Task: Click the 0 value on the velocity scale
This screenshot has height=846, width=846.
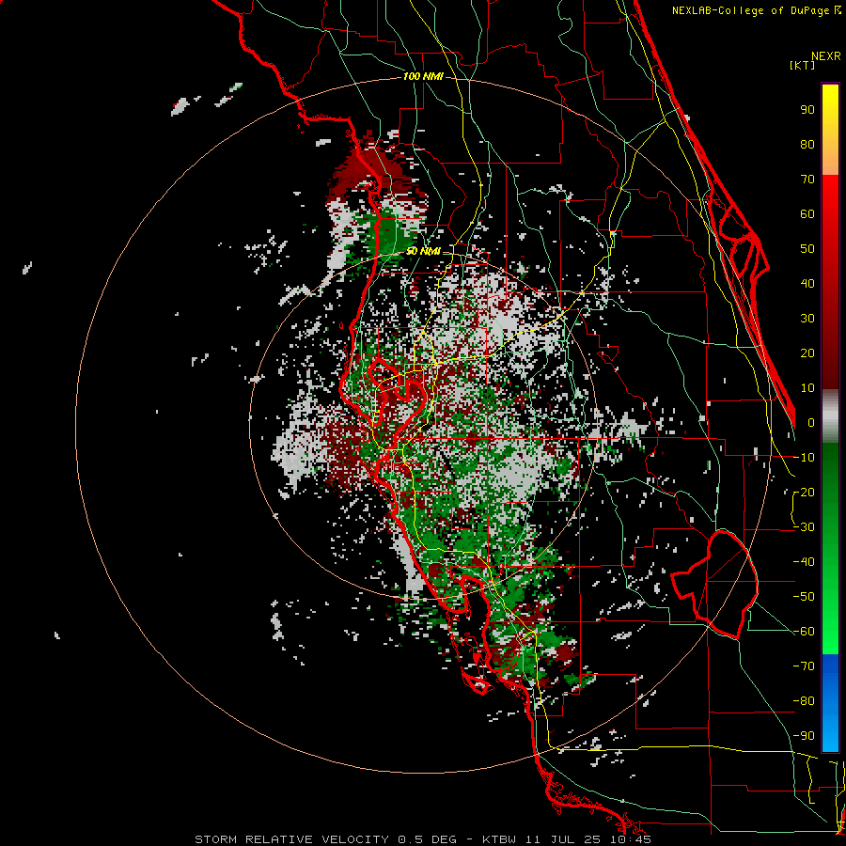Action: pyautogui.click(x=811, y=422)
